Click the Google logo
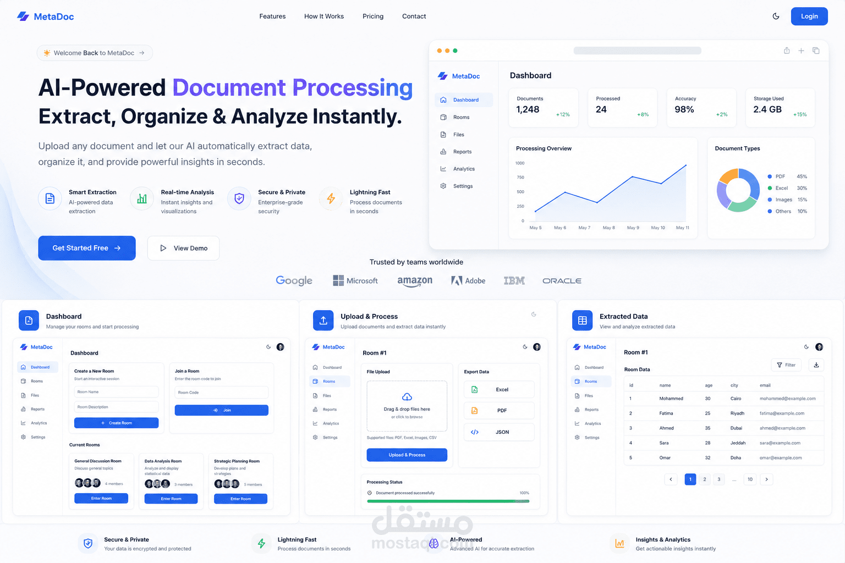The width and height of the screenshot is (845, 563). coord(294,281)
